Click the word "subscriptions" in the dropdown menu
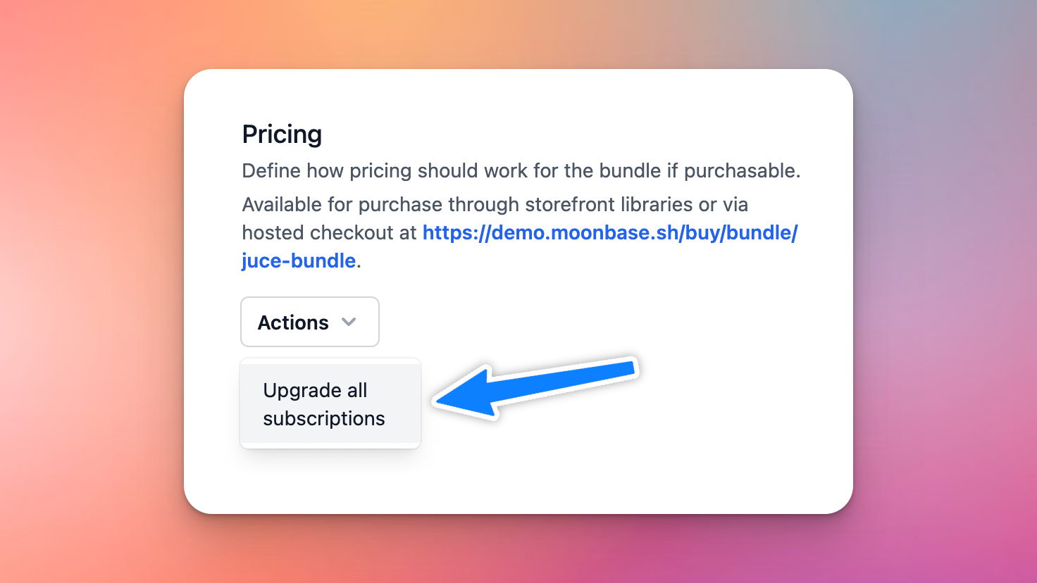Image resolution: width=1037 pixels, height=583 pixels. 324,419
